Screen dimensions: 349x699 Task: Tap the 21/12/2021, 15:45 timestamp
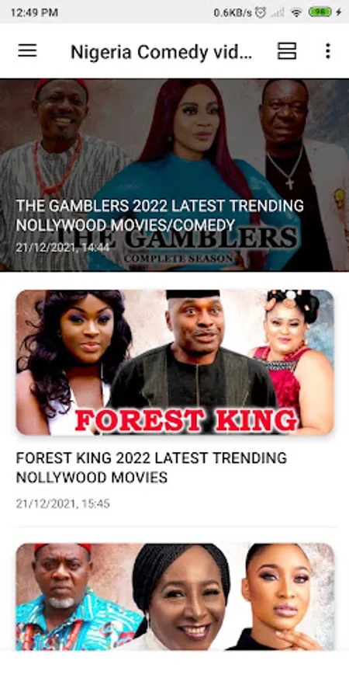(x=63, y=504)
